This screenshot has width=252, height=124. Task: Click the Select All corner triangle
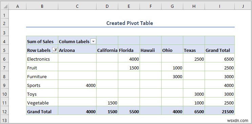(x=6, y=6)
